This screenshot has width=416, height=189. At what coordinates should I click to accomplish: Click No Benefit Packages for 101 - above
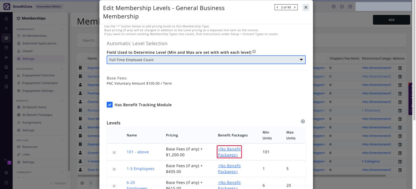pos(229,152)
